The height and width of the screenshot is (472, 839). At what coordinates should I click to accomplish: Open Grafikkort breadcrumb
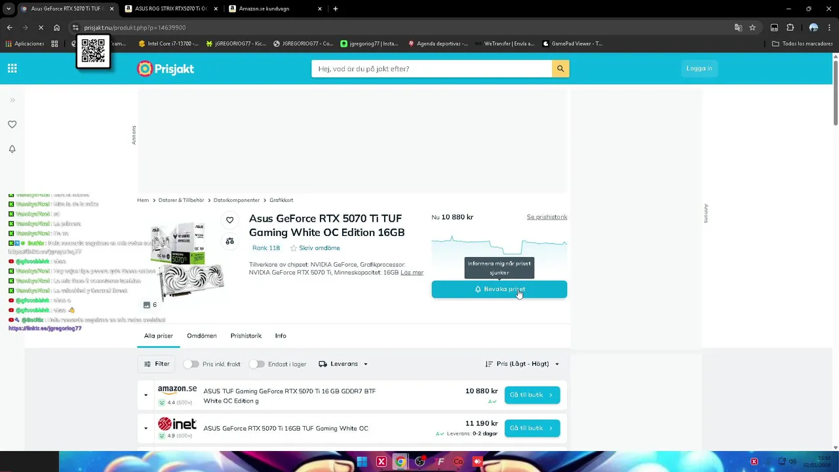click(x=281, y=200)
